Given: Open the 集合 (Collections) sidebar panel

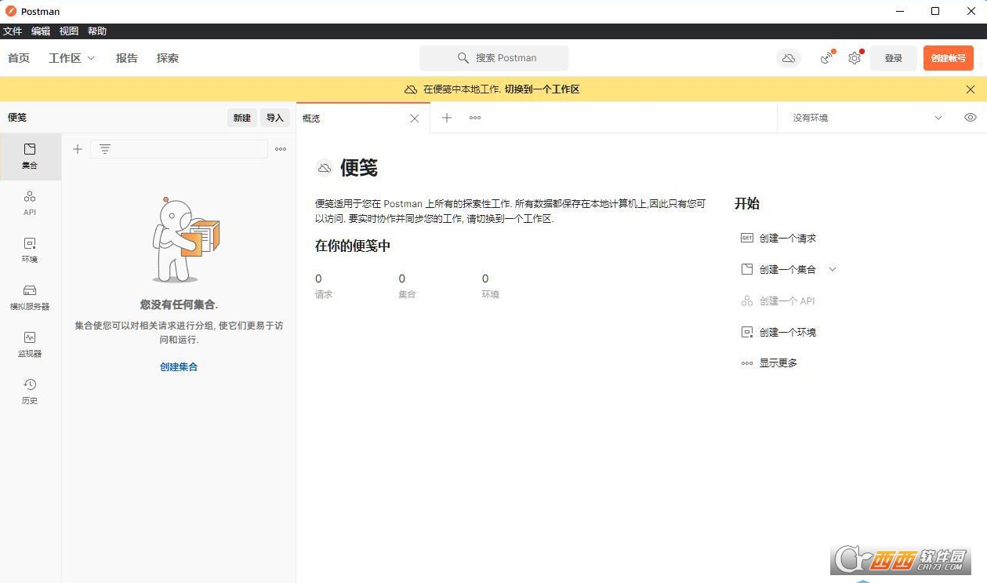Looking at the screenshot, I should click(30, 156).
